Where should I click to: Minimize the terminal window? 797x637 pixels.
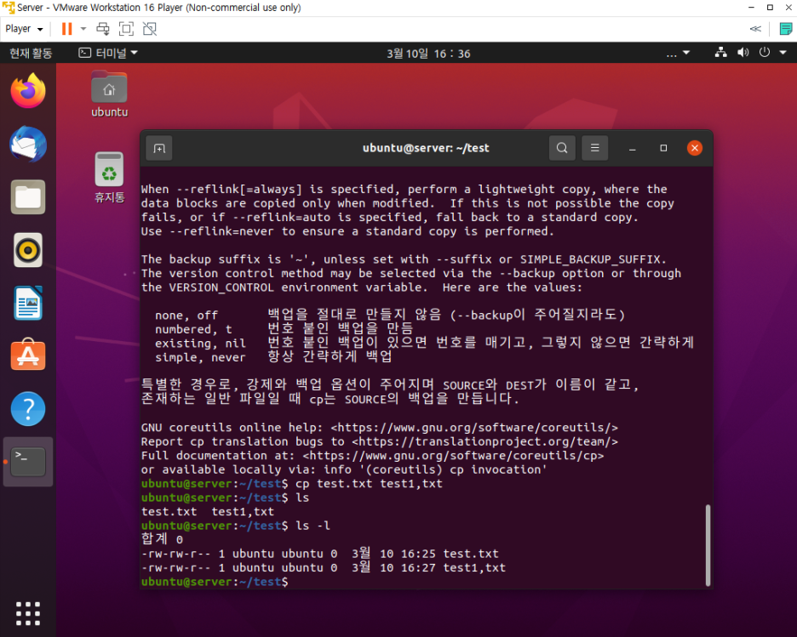click(x=633, y=148)
